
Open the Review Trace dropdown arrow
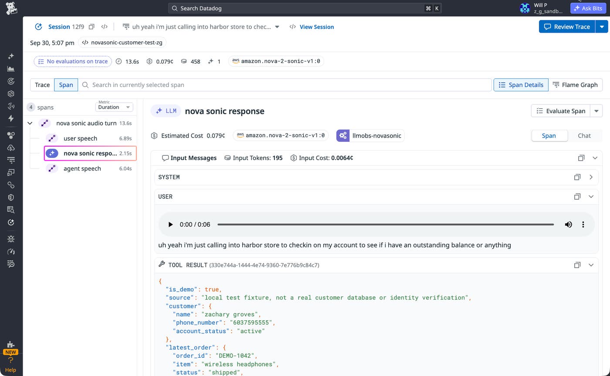pyautogui.click(x=601, y=27)
